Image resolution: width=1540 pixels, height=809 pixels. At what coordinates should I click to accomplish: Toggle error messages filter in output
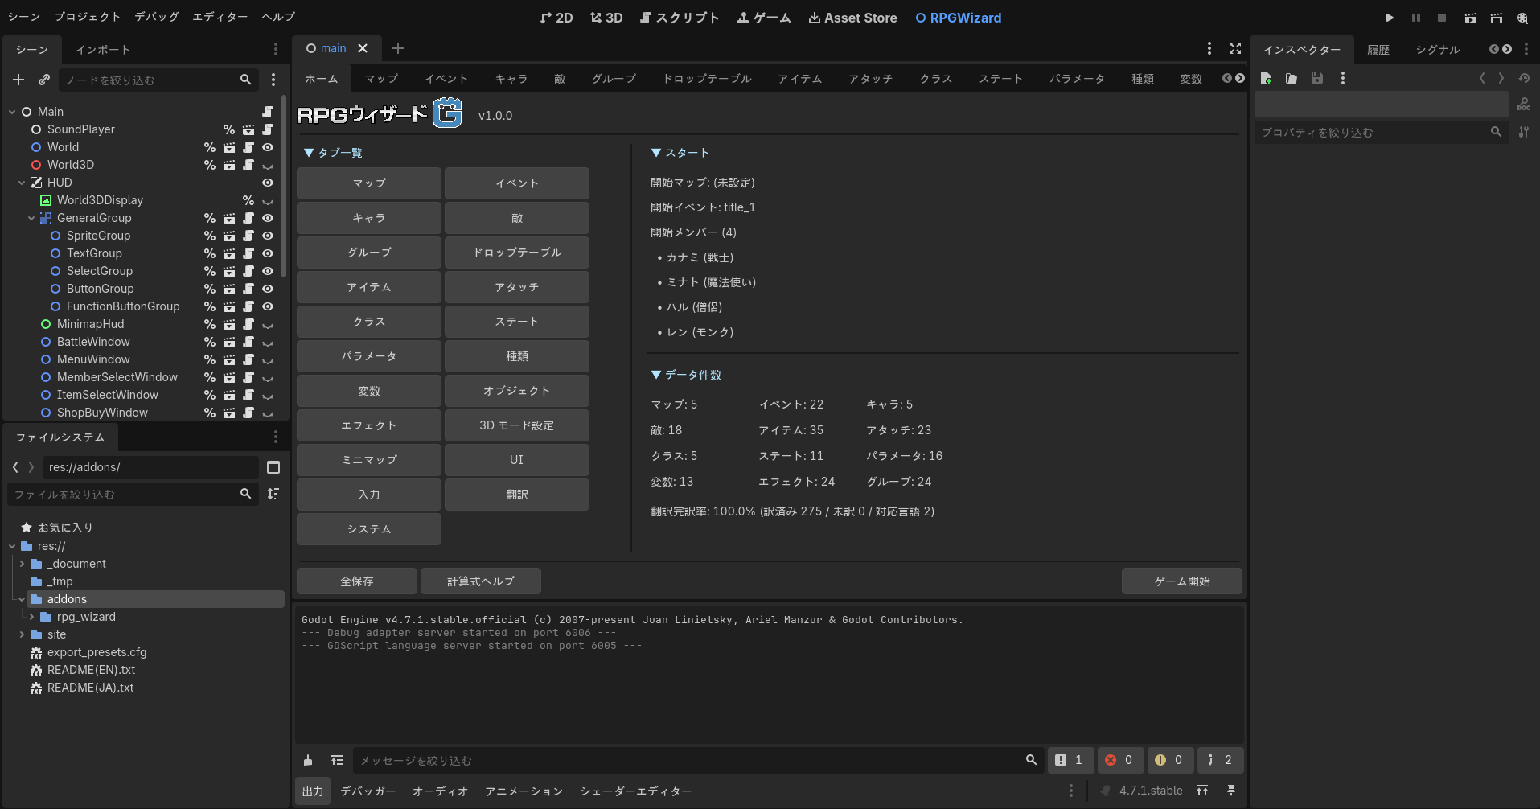pyautogui.click(x=1120, y=760)
